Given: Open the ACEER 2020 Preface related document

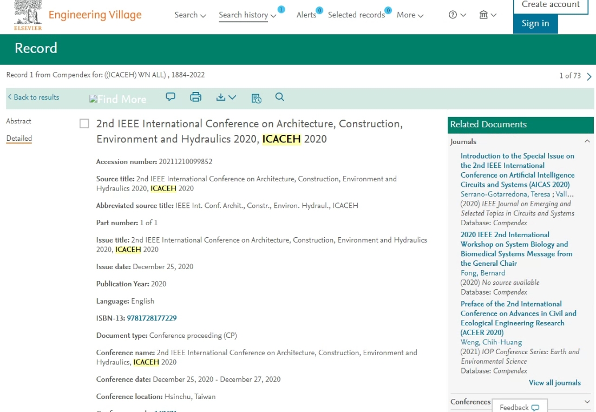Looking at the screenshot, I should tap(518, 318).
